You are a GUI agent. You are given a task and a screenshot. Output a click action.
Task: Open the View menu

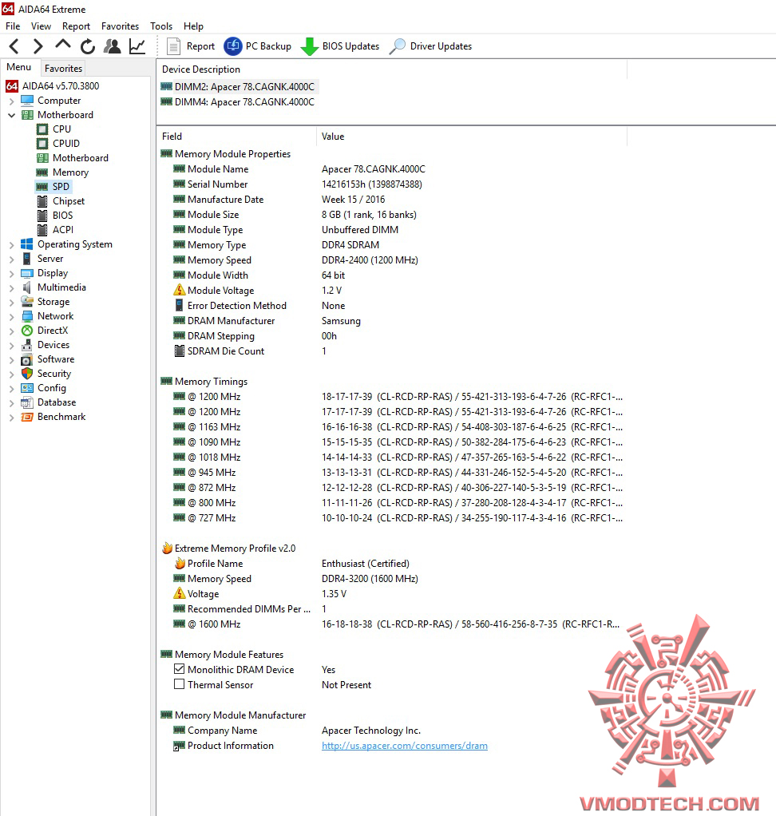click(42, 26)
